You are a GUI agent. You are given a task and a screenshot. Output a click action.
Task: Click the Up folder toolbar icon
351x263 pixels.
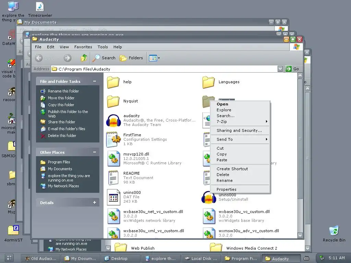pyautogui.click(x=84, y=58)
